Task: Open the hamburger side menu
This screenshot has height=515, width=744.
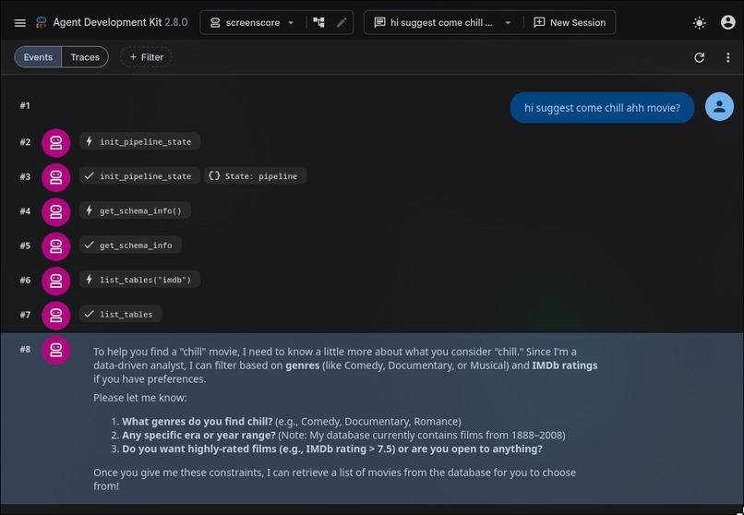Action: pyautogui.click(x=20, y=23)
